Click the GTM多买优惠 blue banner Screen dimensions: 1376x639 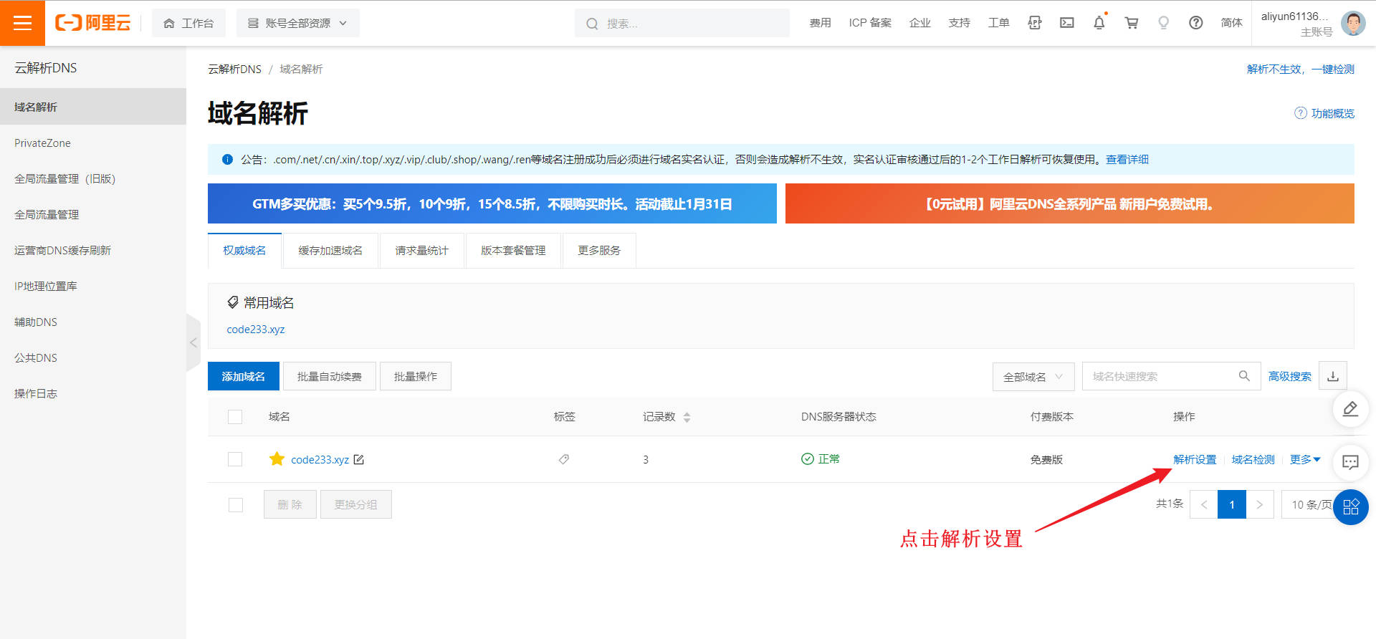click(x=492, y=203)
